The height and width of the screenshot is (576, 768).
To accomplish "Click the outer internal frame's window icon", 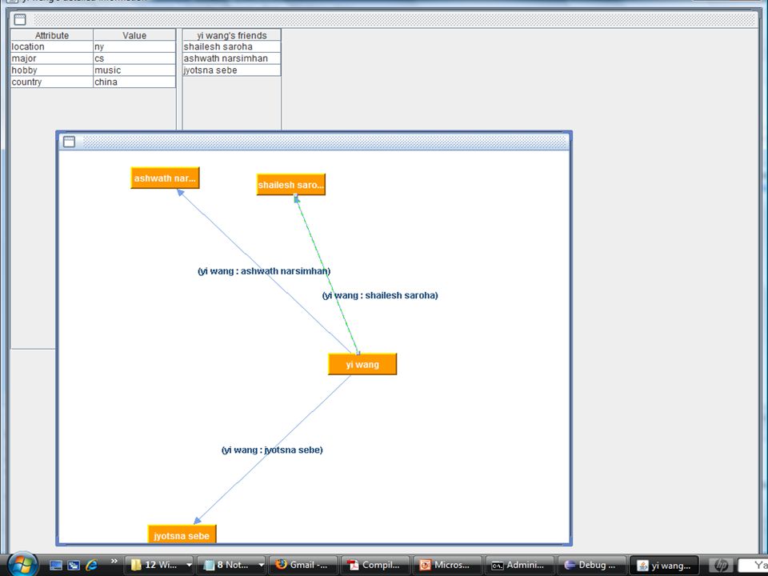I will click(19, 19).
